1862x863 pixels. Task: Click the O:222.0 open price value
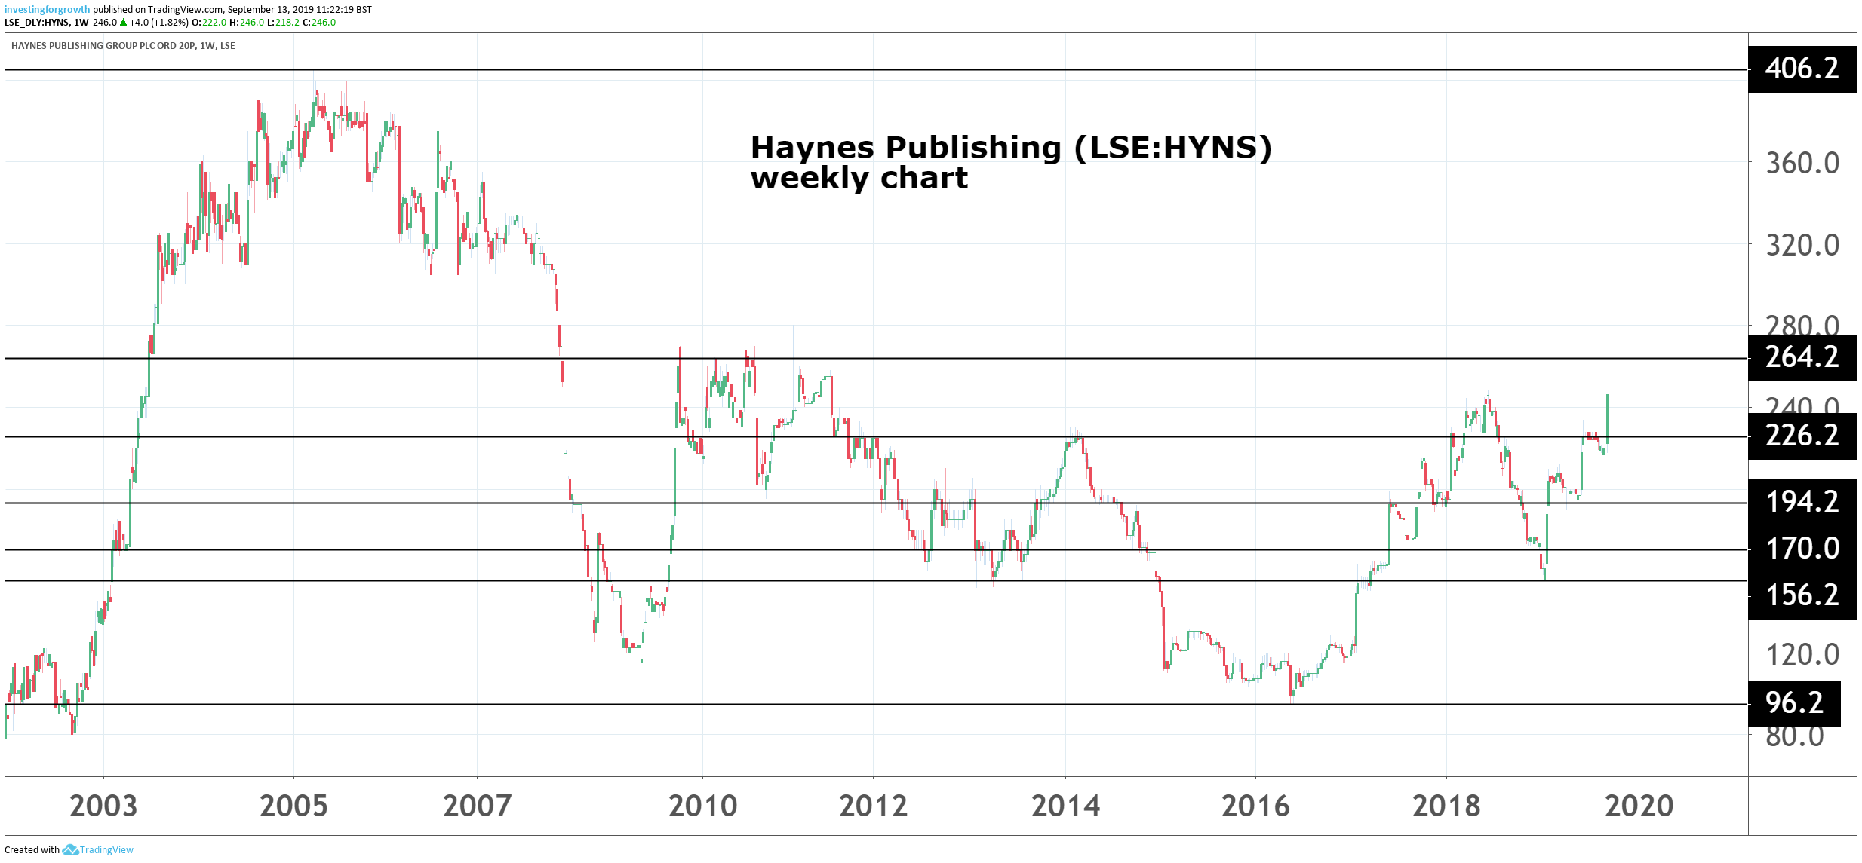tap(209, 23)
